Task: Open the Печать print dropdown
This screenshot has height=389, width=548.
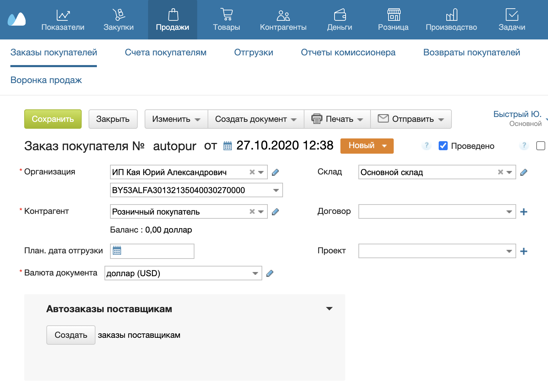Action: [x=337, y=119]
